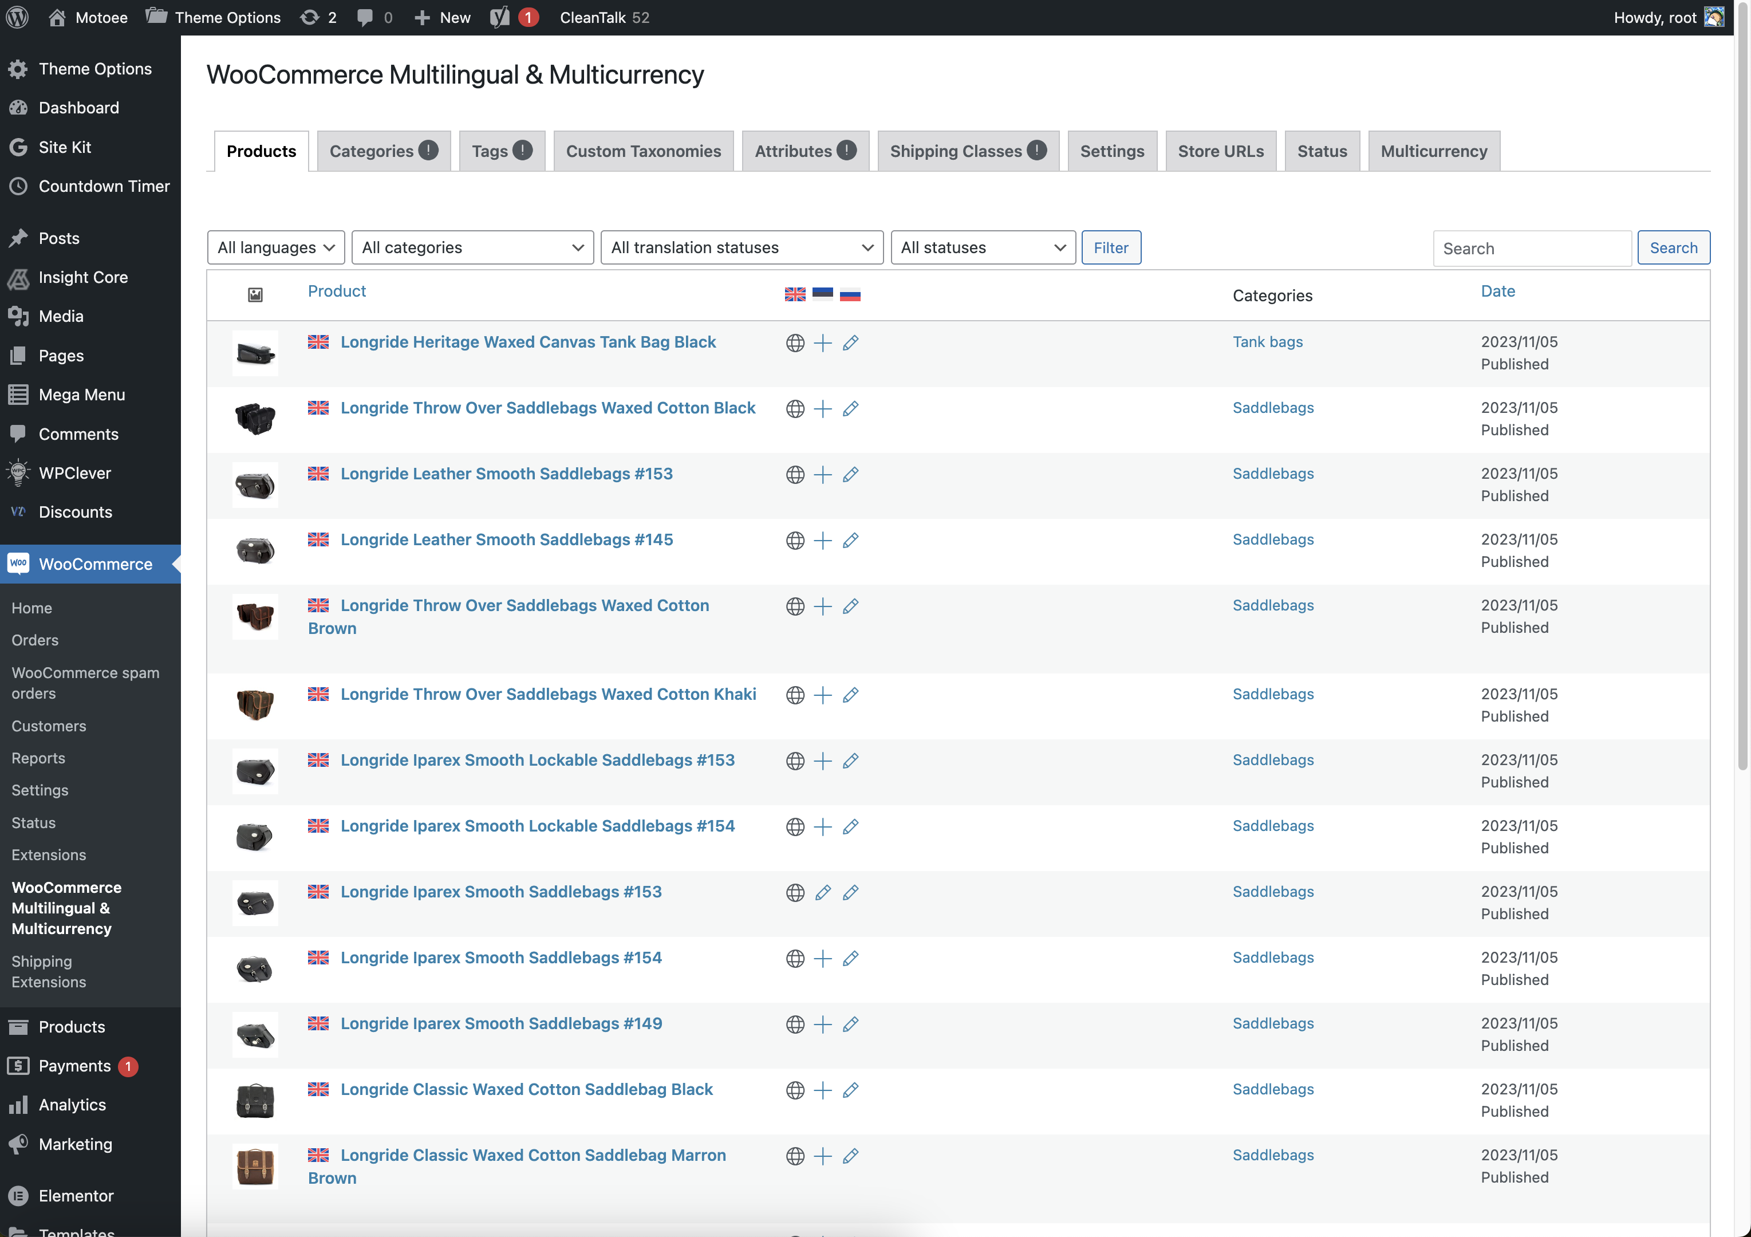Click the Russian flag in the table header
Screen dimensions: 1751x1237
click(x=850, y=294)
